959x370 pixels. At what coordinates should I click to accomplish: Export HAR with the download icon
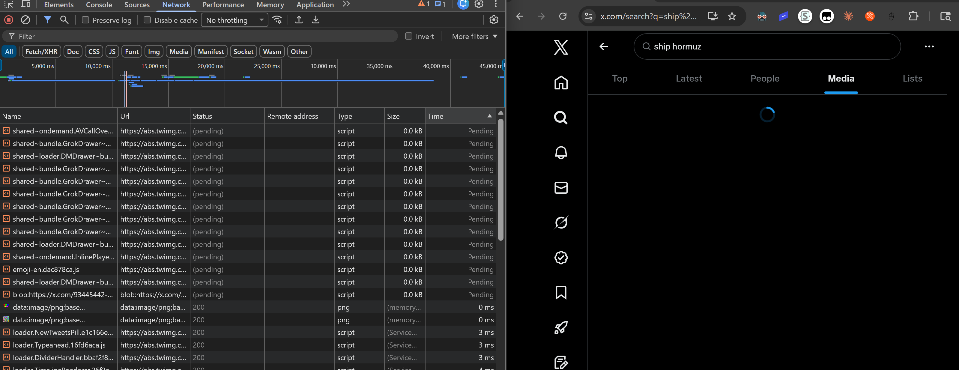[315, 20]
